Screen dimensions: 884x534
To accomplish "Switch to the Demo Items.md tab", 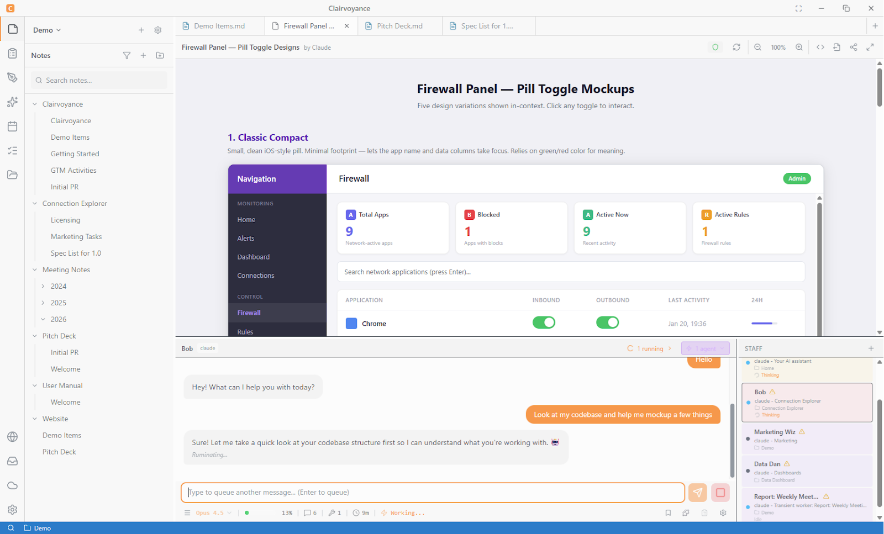I will point(219,26).
